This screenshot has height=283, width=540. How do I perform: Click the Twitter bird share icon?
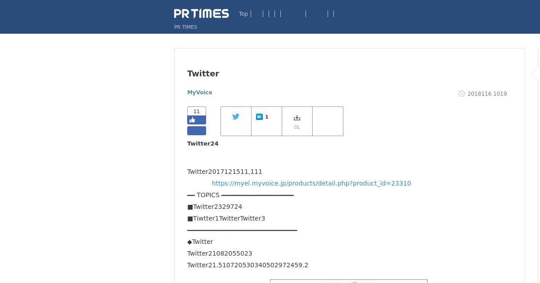pos(236,117)
